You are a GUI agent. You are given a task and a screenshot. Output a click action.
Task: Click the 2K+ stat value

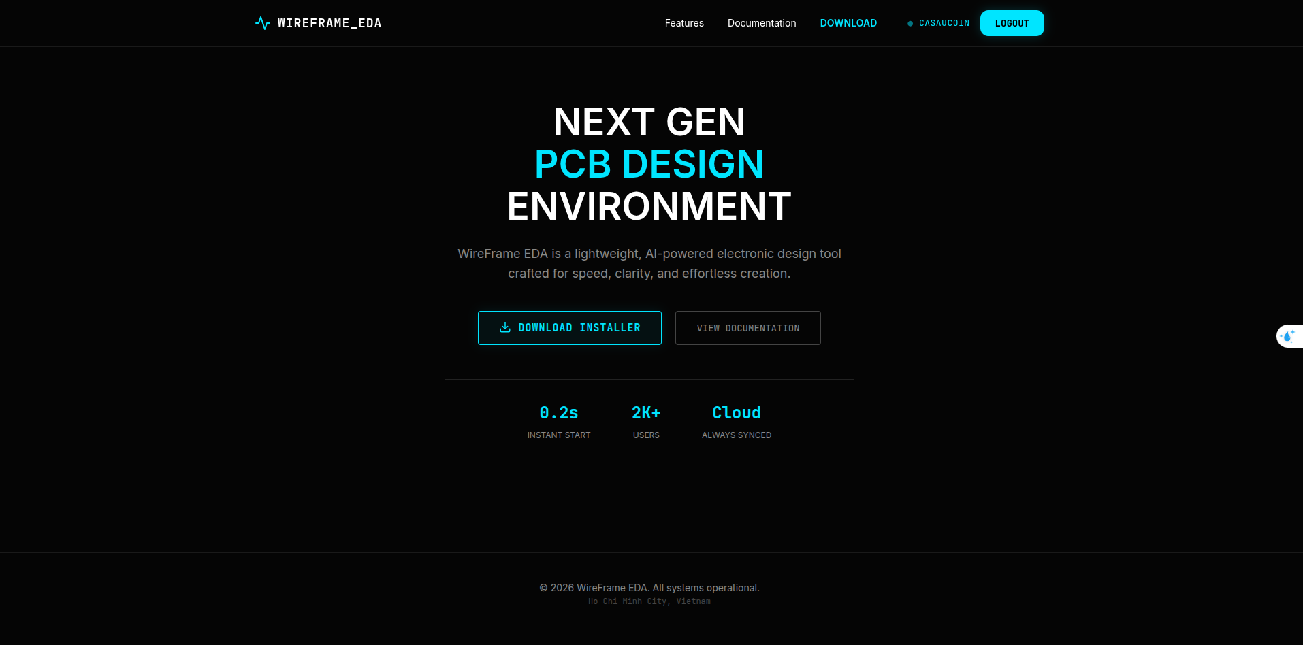click(x=646, y=413)
